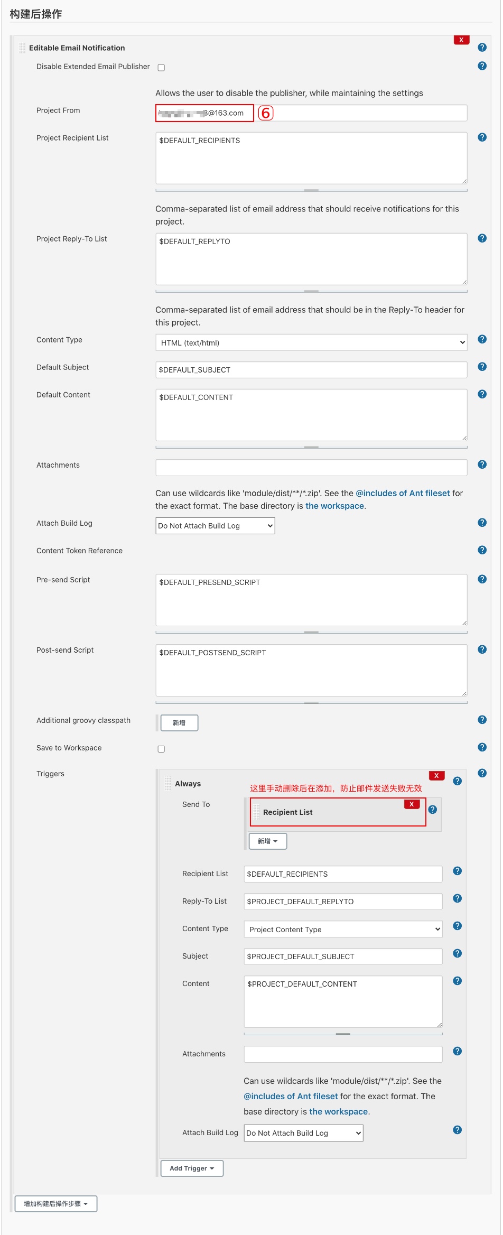Toggle Disable Extended Email Publisher checkbox

161,68
